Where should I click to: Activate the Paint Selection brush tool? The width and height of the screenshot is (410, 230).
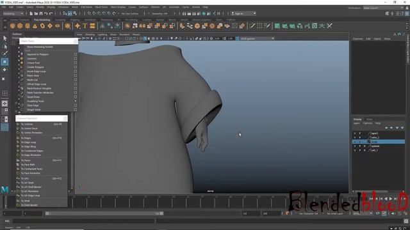[x=4, y=54]
